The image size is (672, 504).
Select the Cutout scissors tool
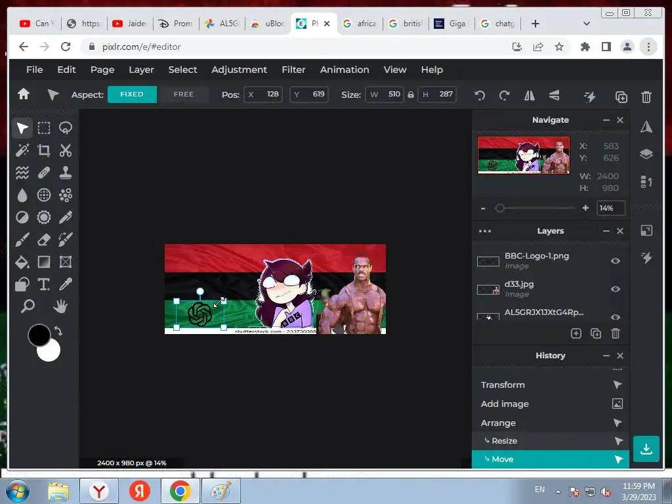[66, 150]
